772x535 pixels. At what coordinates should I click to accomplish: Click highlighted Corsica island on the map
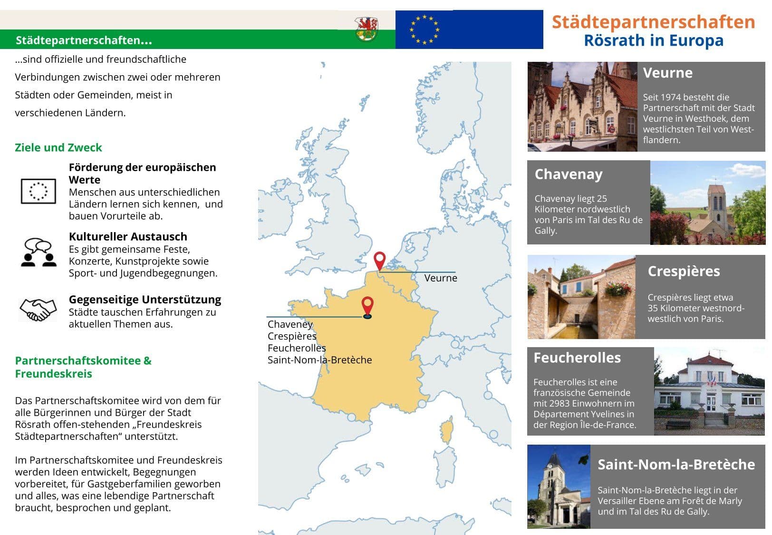[x=447, y=431]
